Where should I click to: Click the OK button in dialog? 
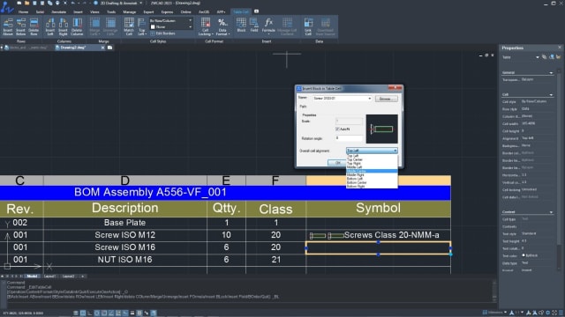point(337,163)
